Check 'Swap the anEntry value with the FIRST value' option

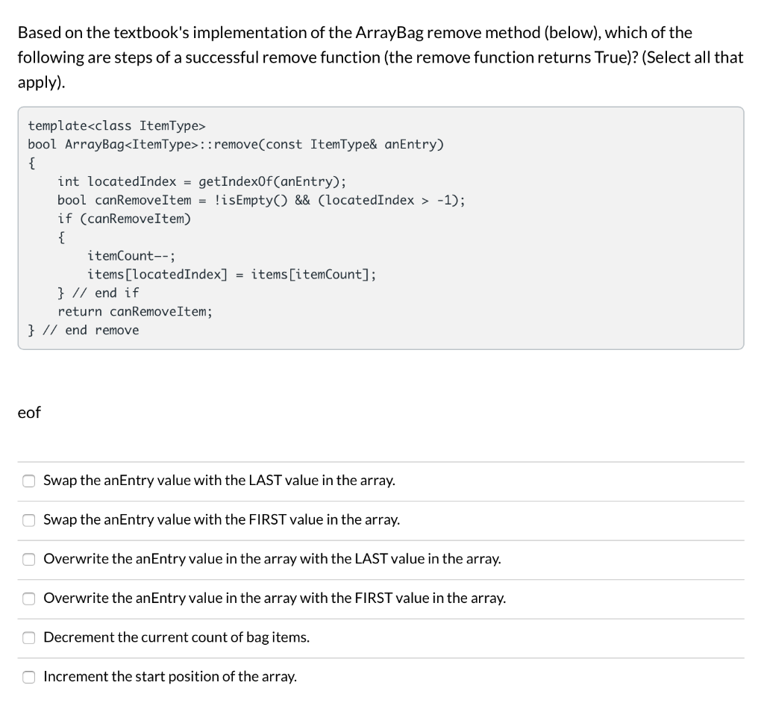point(28,520)
